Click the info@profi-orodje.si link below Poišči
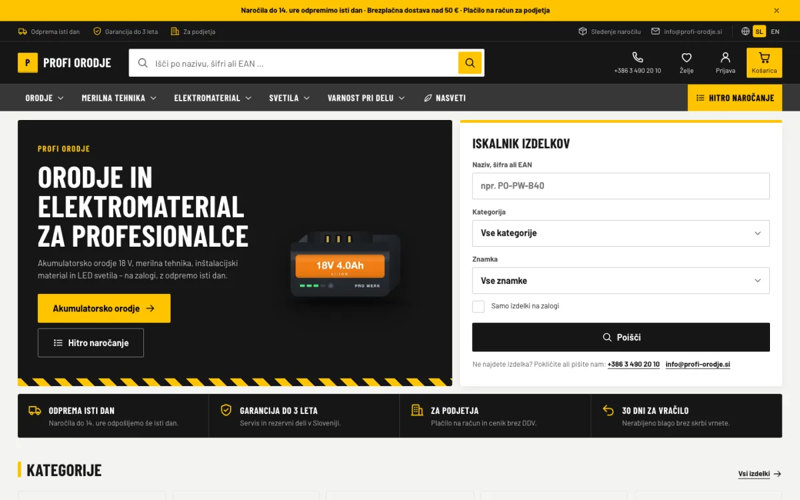The image size is (800, 500). [698, 365]
